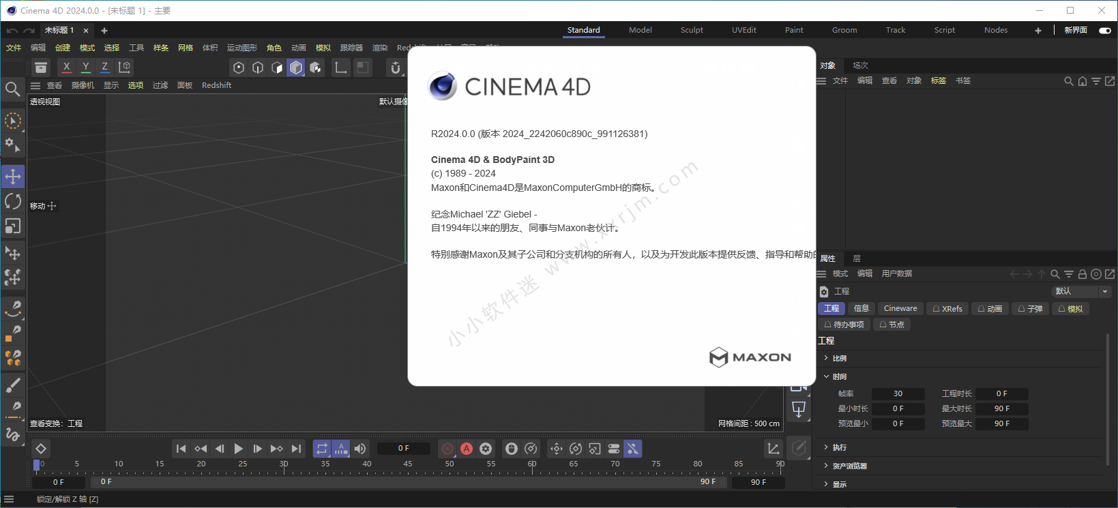Toggle X axis lock
The height and width of the screenshot is (508, 1118).
pyautogui.click(x=66, y=68)
